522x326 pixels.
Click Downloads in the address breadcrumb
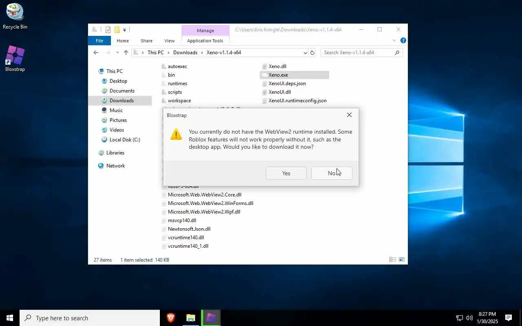click(x=185, y=53)
